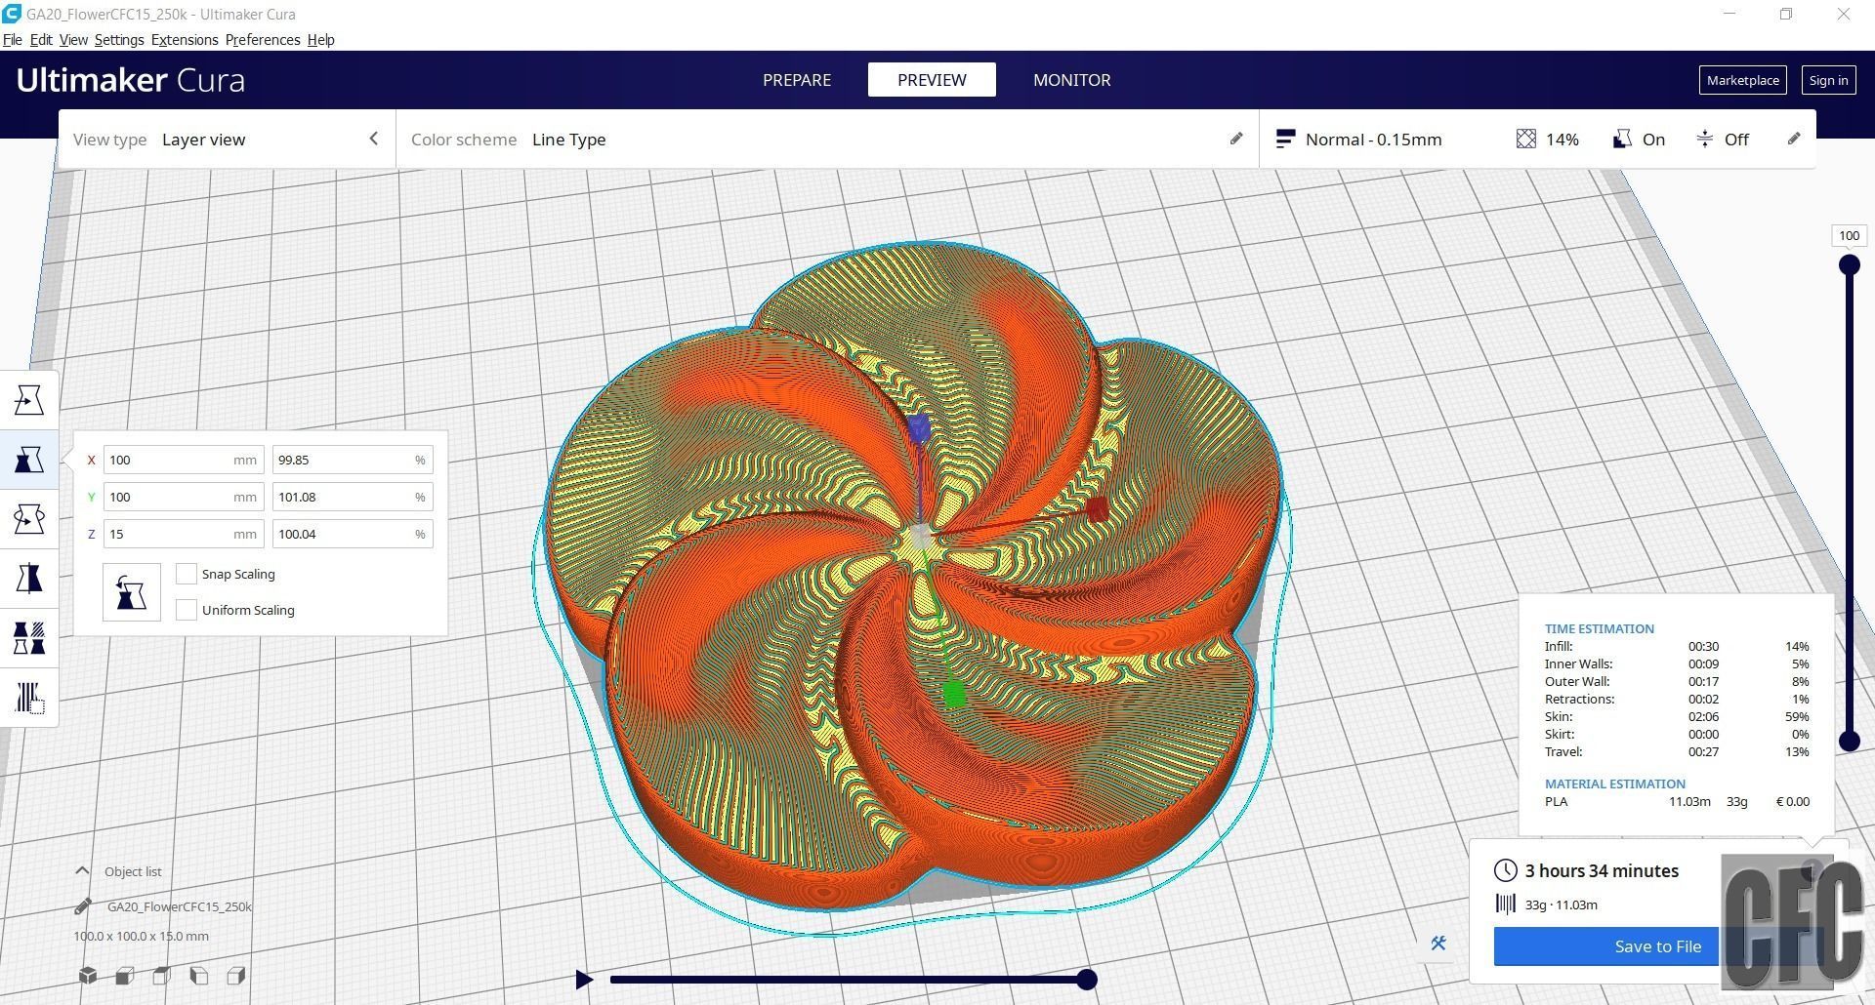Switch to left side view icon
Image resolution: width=1875 pixels, height=1005 pixels.
tap(199, 976)
